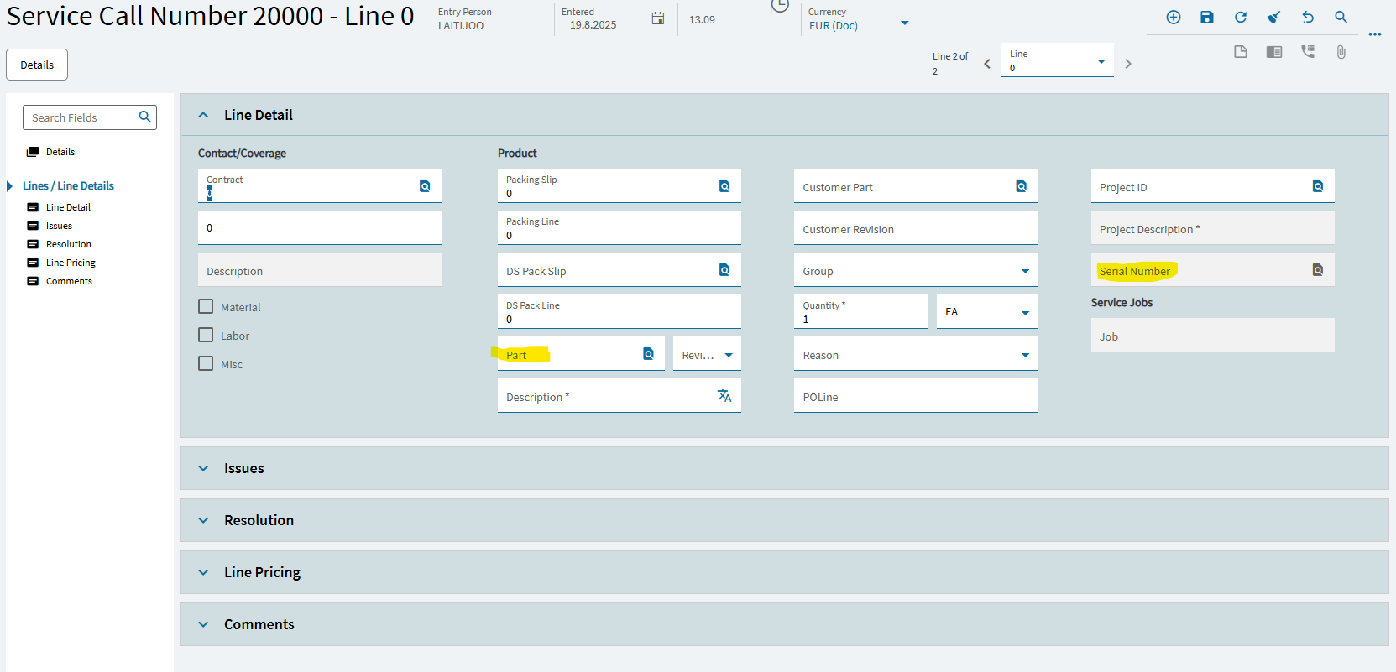This screenshot has width=1396, height=672.
Task: Click the Save icon in top toolbar
Action: click(1206, 18)
